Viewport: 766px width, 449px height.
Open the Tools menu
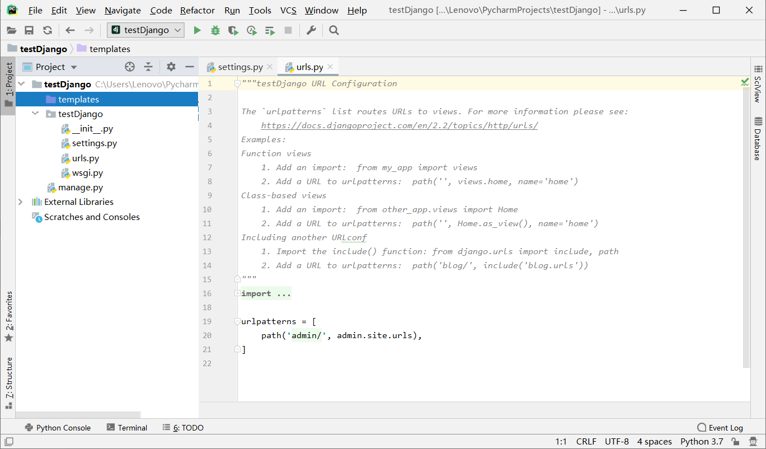click(x=260, y=10)
